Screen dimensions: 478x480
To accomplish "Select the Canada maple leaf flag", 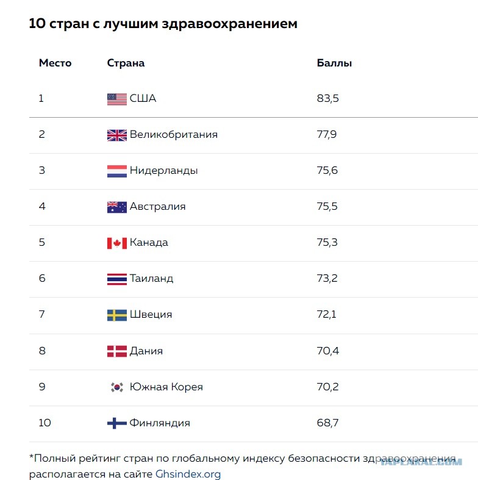I will 117,243.
